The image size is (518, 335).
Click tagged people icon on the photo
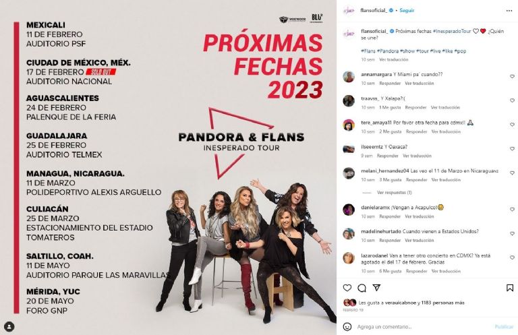[9, 327]
